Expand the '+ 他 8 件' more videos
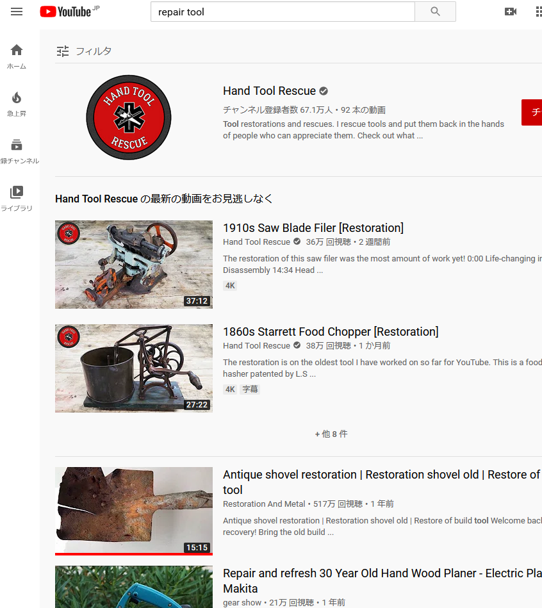This screenshot has height=608, width=542. click(x=331, y=434)
